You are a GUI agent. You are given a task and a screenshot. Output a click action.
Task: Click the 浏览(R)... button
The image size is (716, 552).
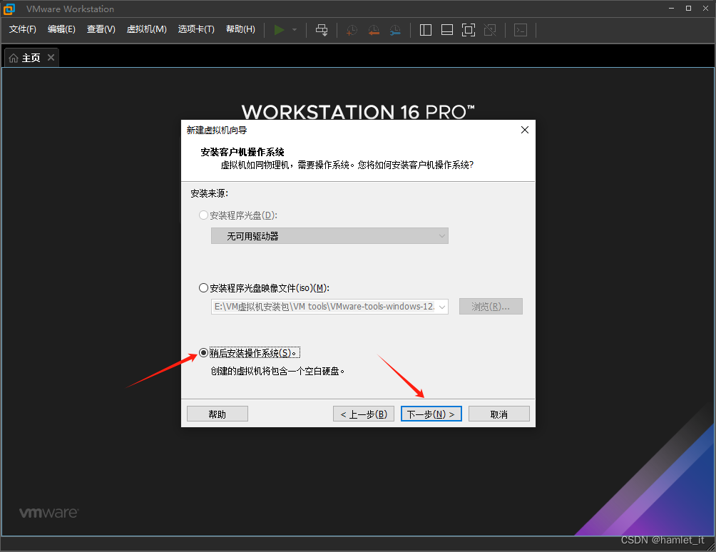491,307
